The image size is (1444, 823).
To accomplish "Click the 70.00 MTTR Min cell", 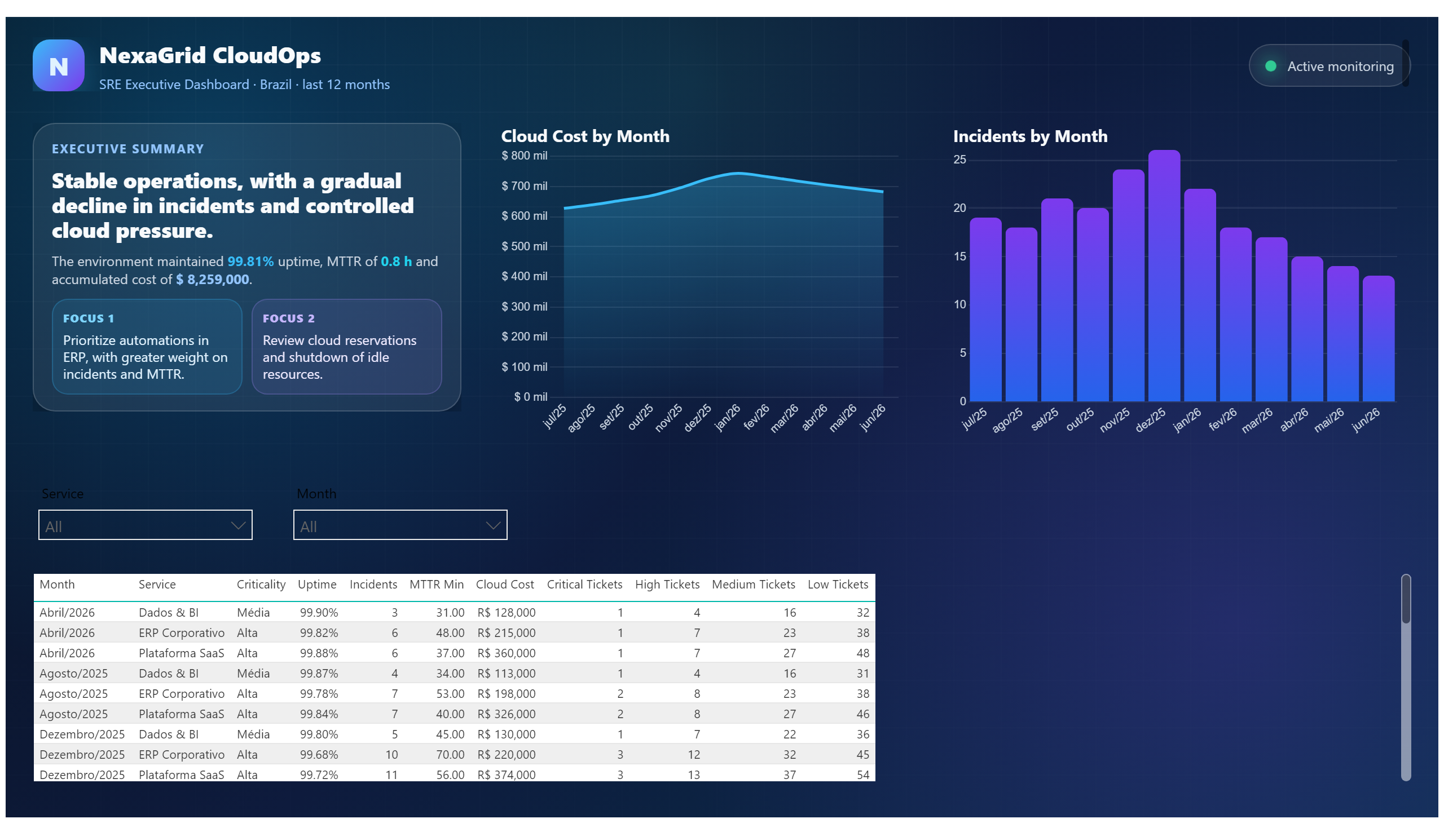I will pos(450,755).
